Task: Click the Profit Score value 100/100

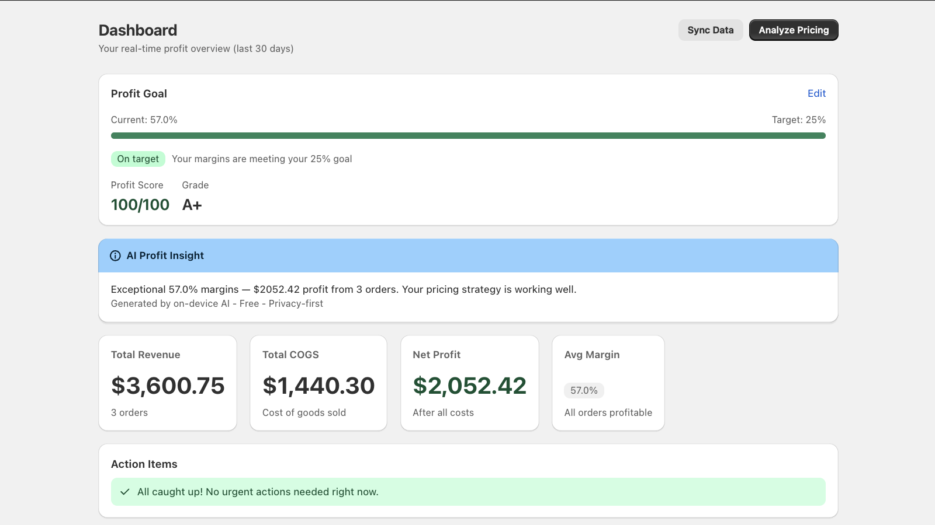Action: [140, 205]
